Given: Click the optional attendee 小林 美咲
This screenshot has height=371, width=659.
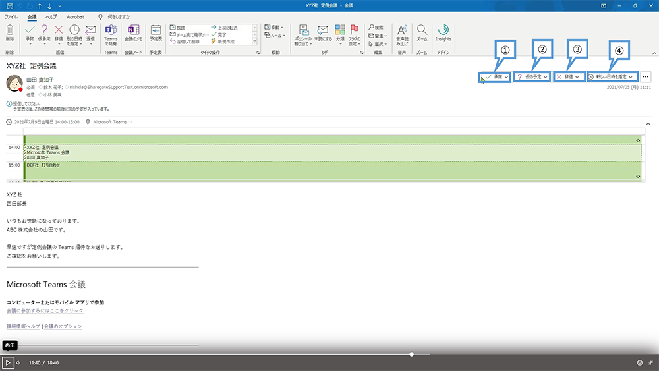Looking at the screenshot, I should [52, 95].
